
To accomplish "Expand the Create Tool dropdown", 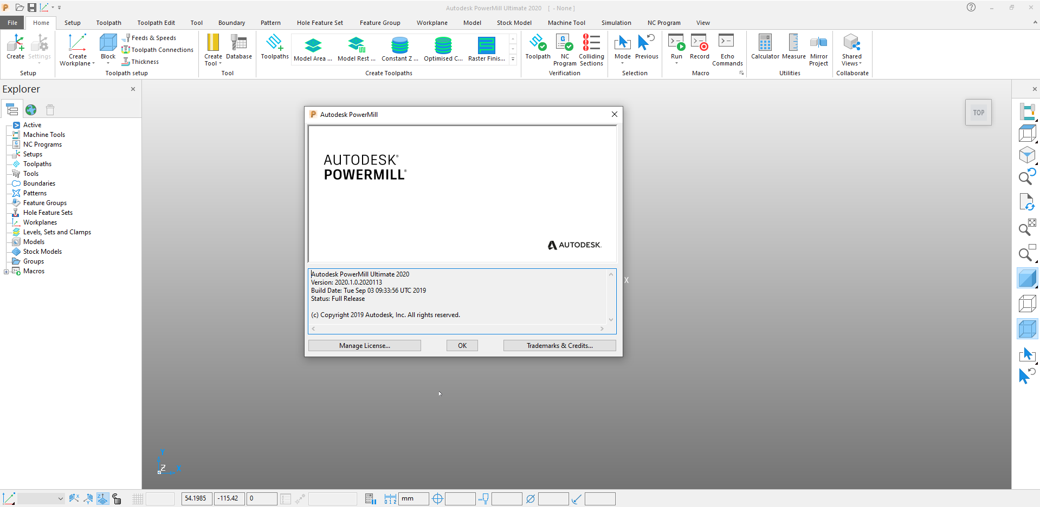I will click(220, 64).
